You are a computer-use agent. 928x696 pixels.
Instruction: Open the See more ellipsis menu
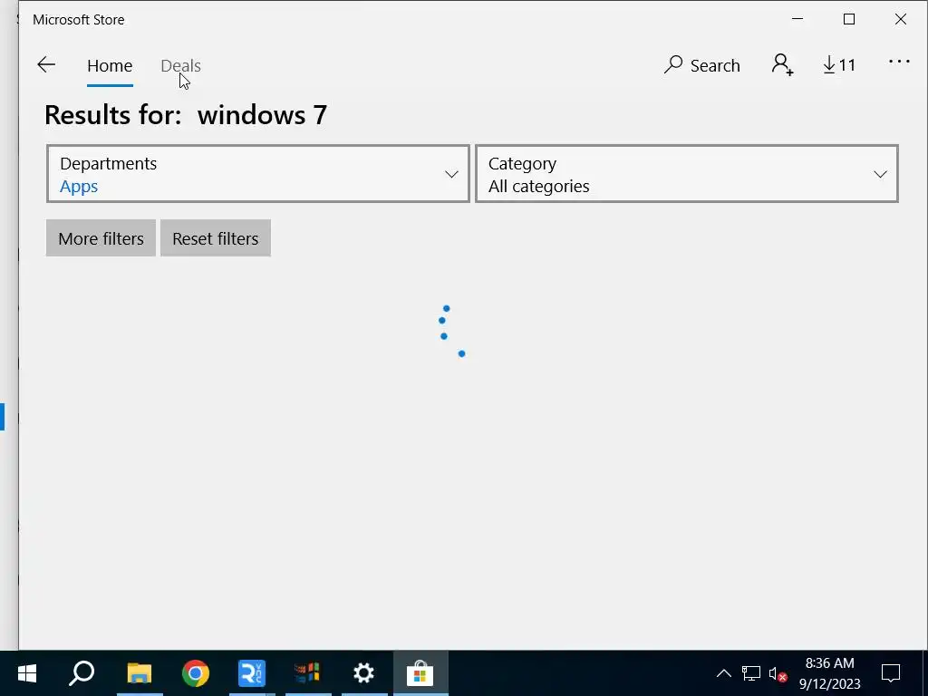tap(899, 62)
